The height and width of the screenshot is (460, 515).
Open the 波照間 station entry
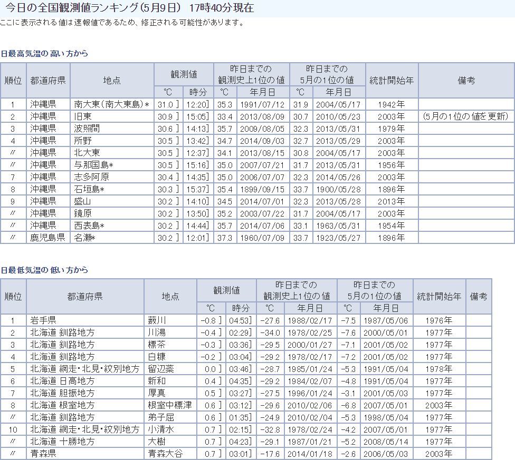(87, 129)
